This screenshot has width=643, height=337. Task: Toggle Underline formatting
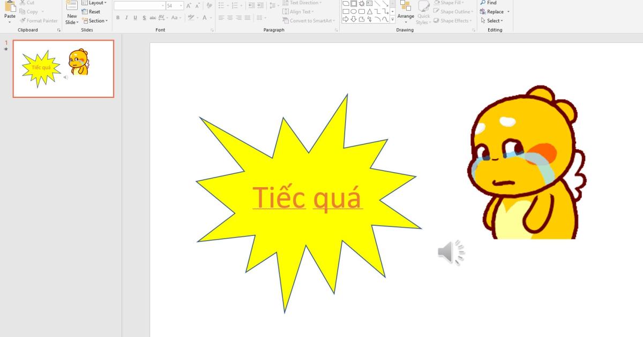click(135, 18)
